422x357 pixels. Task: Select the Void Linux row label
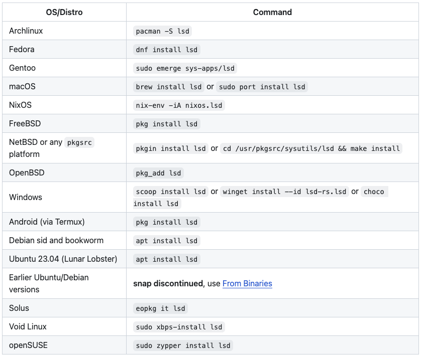point(28,326)
